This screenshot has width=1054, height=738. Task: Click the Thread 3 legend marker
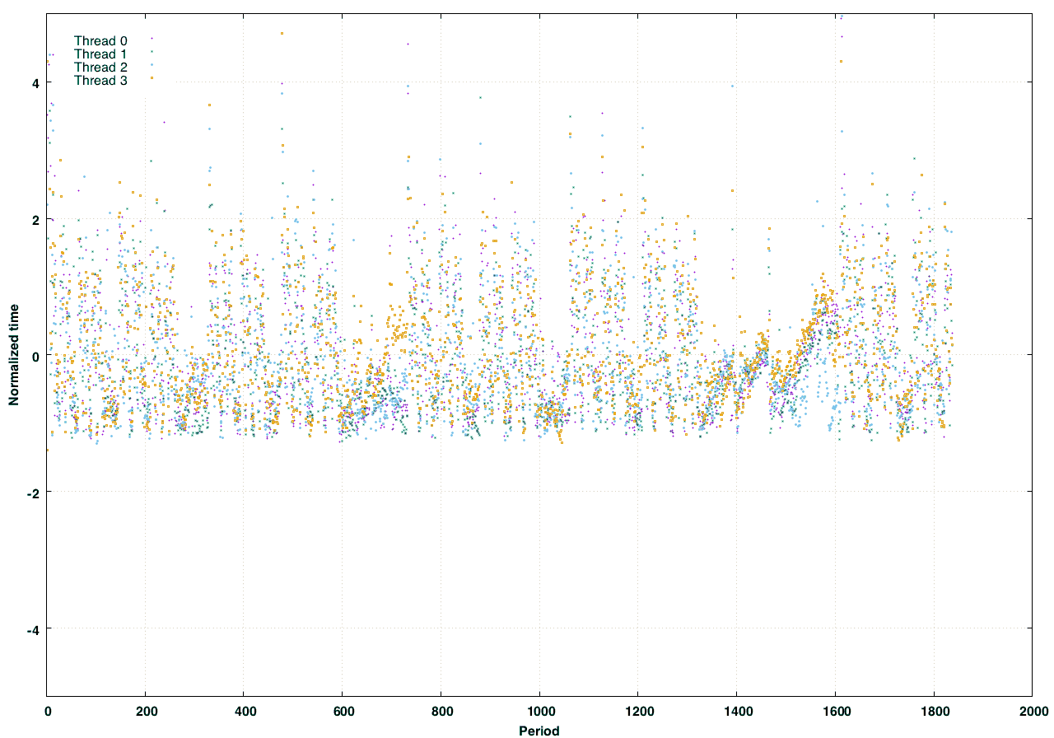(x=152, y=77)
